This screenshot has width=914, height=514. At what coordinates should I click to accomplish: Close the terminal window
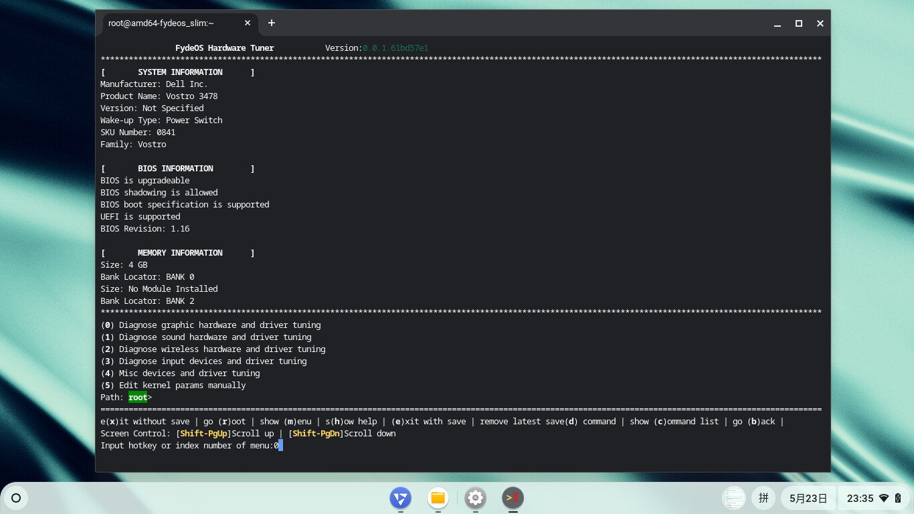point(820,23)
